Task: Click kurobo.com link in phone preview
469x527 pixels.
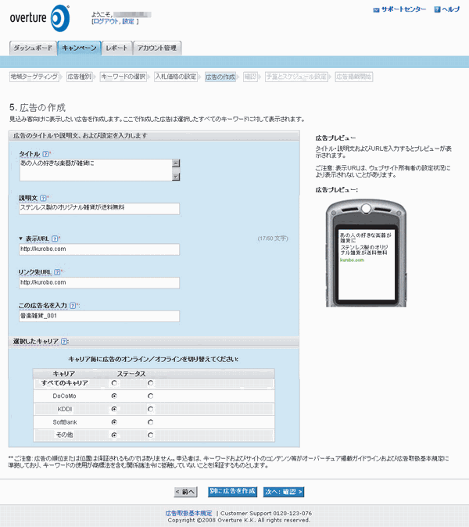Action: click(x=352, y=260)
